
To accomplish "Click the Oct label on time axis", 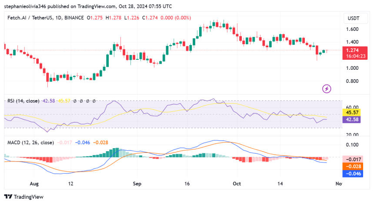I will pos(236,184).
